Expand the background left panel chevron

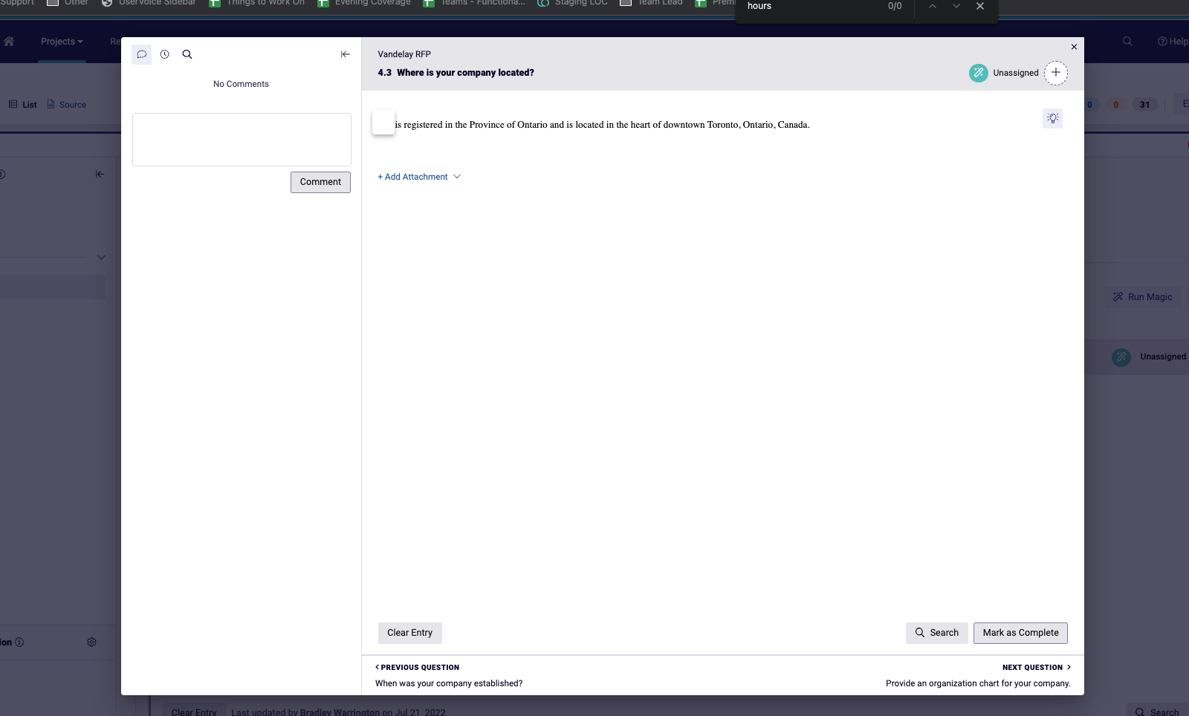(x=101, y=258)
